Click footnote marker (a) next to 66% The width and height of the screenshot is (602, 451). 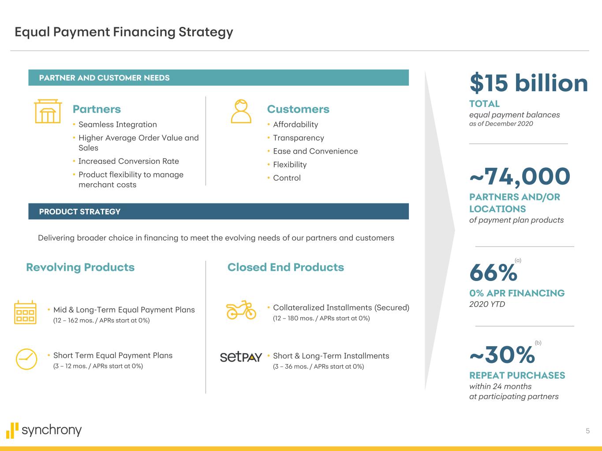pos(518,261)
